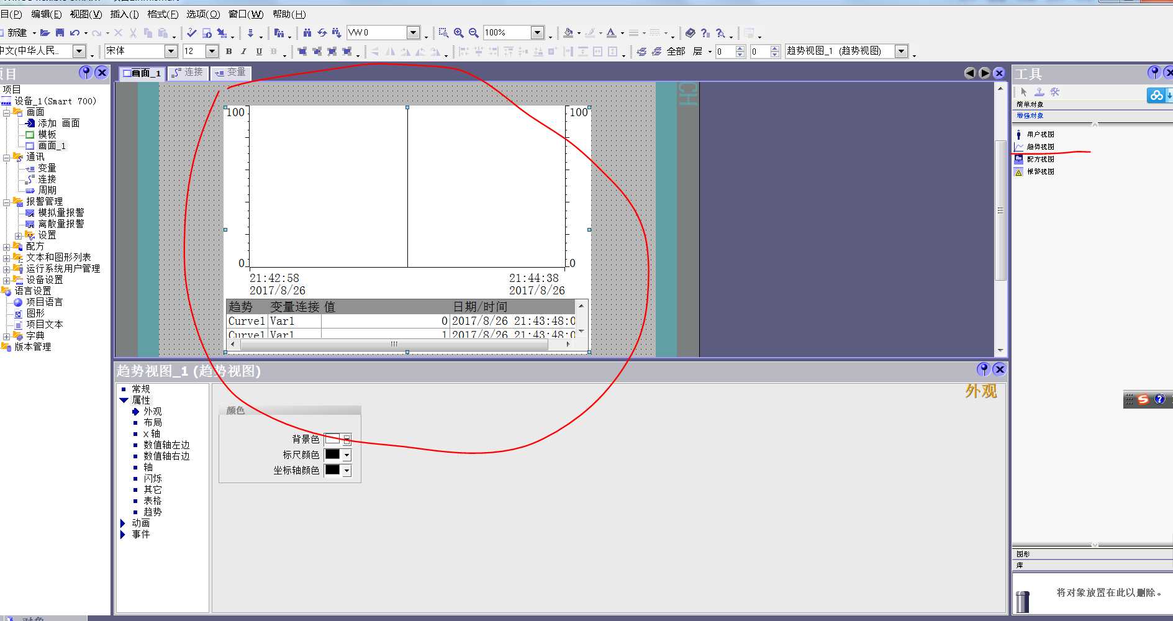The width and height of the screenshot is (1173, 621).
Task: Click the font color A icon
Action: 612,33
